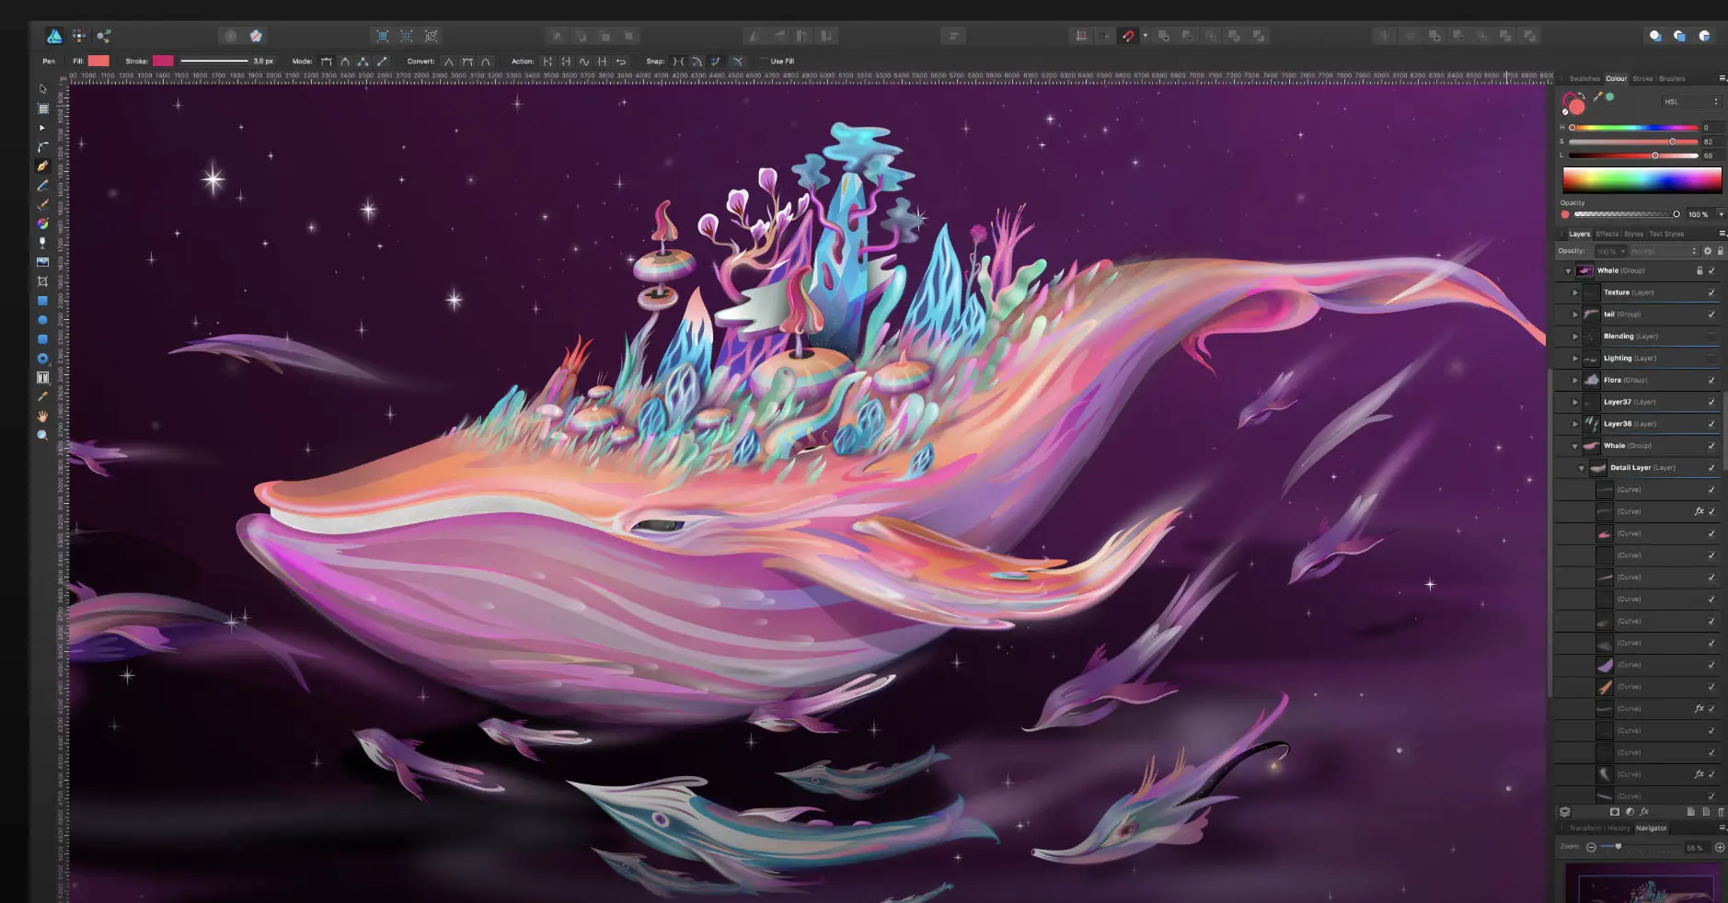Screen dimensions: 1728x903
Task: Enable visibility of Lighting layer
Action: 1711,359
